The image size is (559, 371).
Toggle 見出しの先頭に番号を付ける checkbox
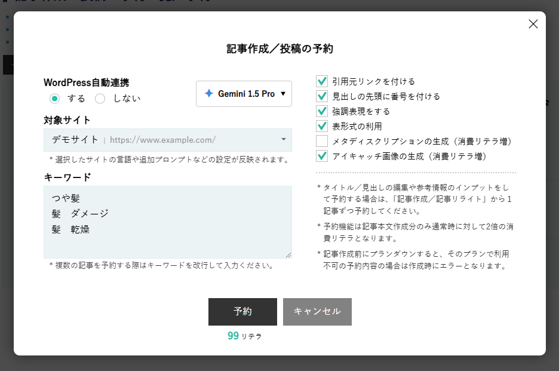pyautogui.click(x=322, y=96)
